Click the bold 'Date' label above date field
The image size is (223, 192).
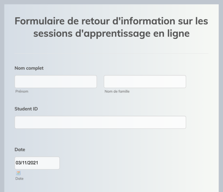coord(20,150)
